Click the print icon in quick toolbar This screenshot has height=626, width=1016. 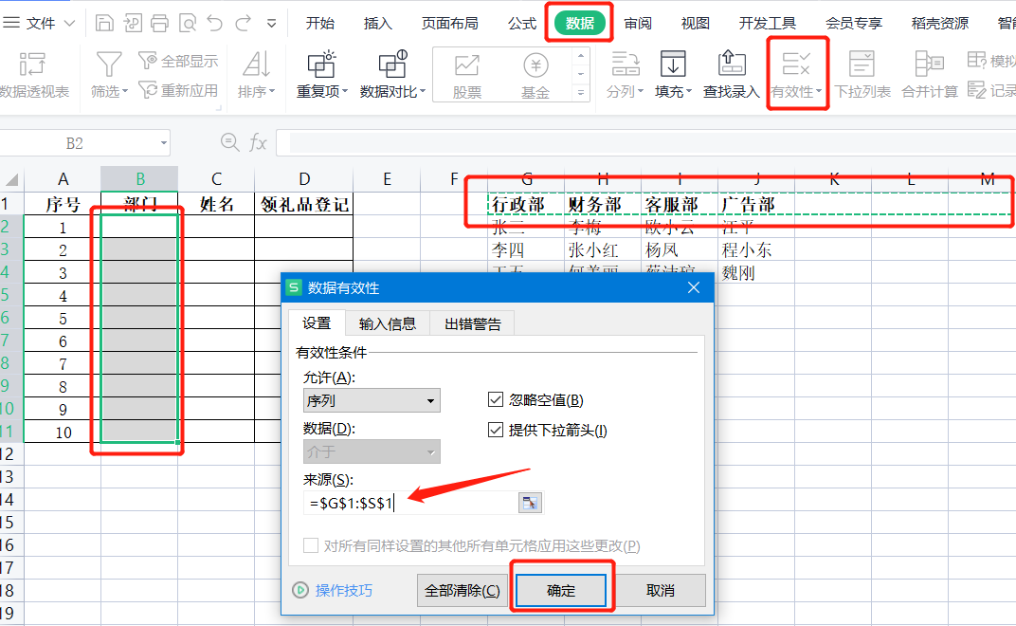click(159, 24)
